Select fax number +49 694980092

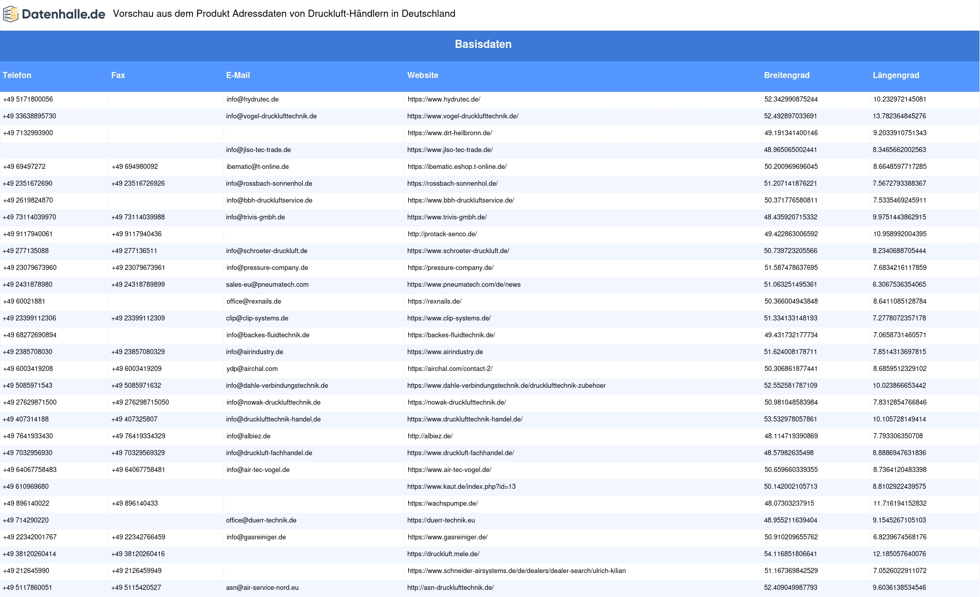point(135,167)
